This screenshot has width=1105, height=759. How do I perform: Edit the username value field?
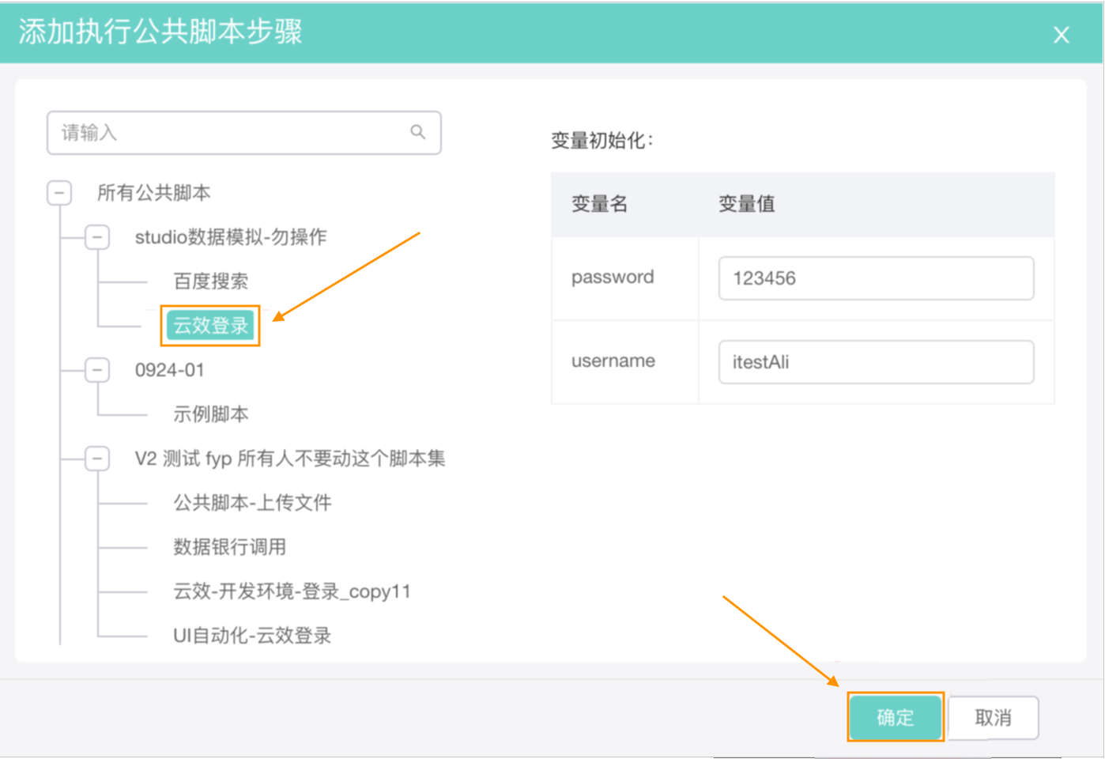pos(876,362)
